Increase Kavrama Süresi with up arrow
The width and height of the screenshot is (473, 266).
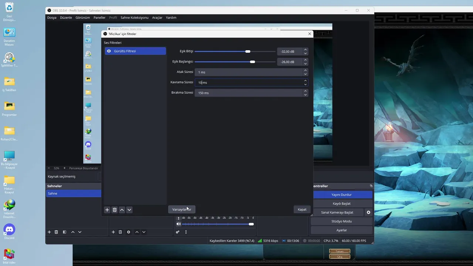click(x=306, y=81)
